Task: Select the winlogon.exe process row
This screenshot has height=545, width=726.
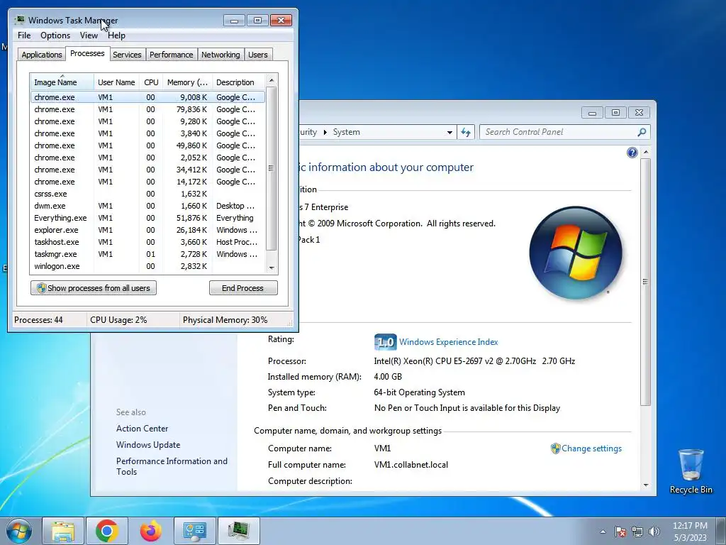Action: tap(147, 266)
